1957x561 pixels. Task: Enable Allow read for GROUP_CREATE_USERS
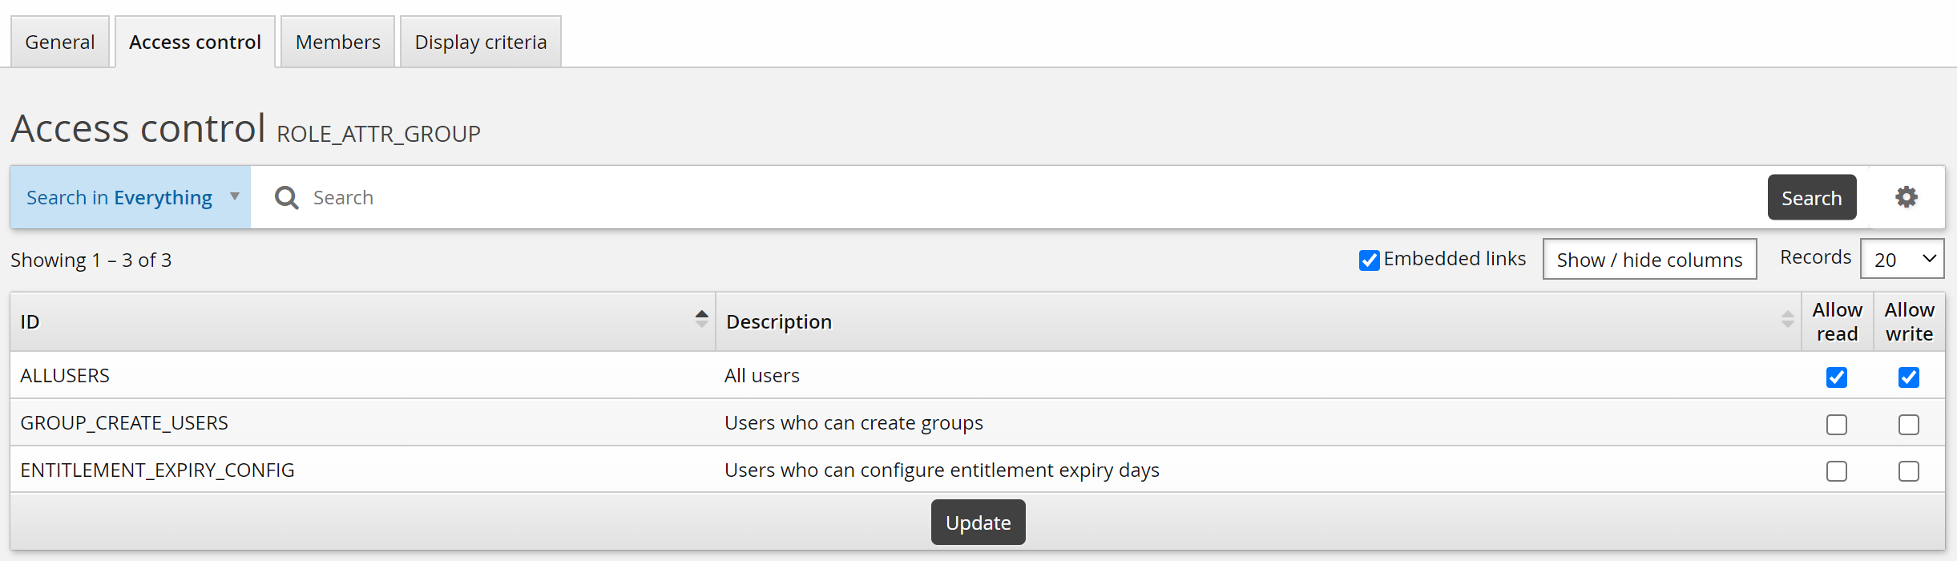coord(1836,425)
